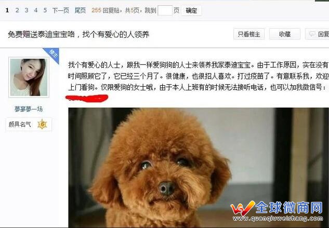
Task: Click the level 6 gold badge icon
Action: pyautogui.click(x=42, y=124)
